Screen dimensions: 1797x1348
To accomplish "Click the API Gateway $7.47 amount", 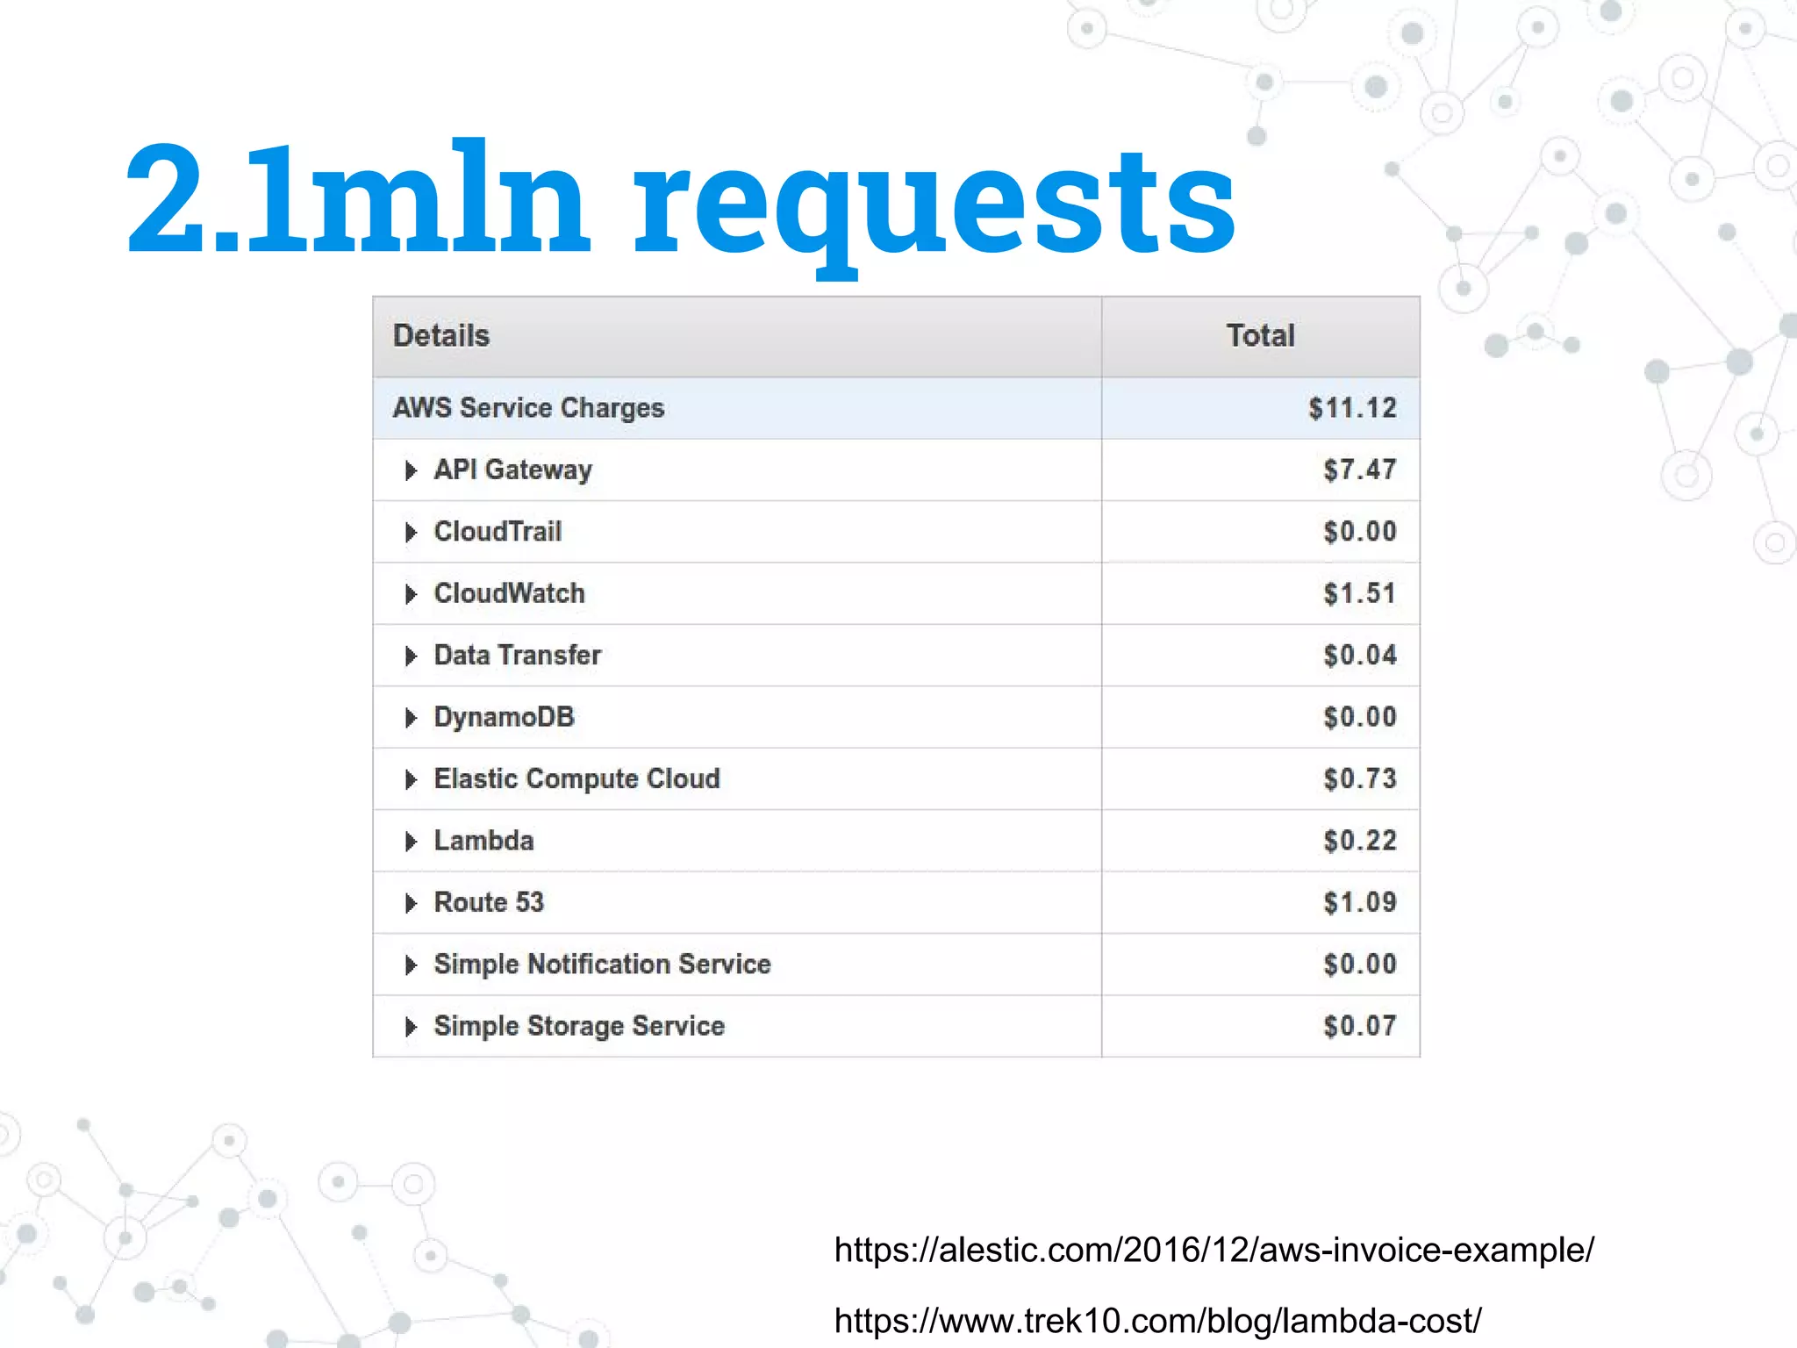I will point(1359,470).
